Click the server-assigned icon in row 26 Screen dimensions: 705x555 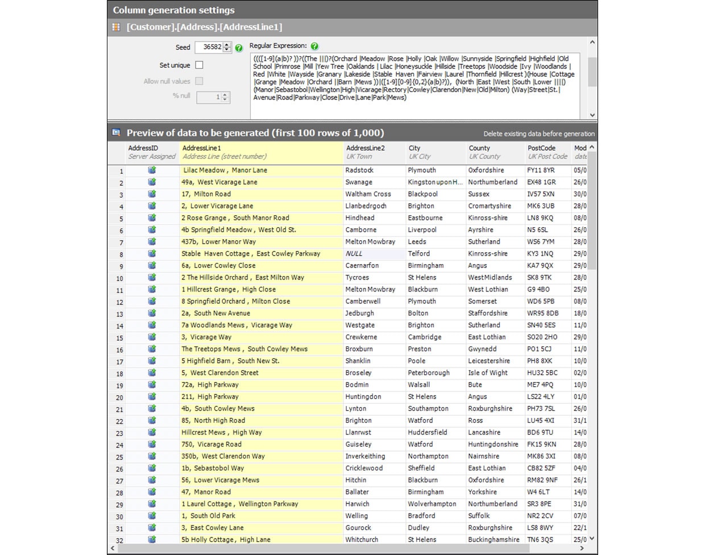[152, 468]
